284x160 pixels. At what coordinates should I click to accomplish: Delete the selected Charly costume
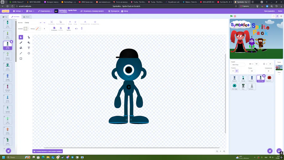[x=11, y=42]
